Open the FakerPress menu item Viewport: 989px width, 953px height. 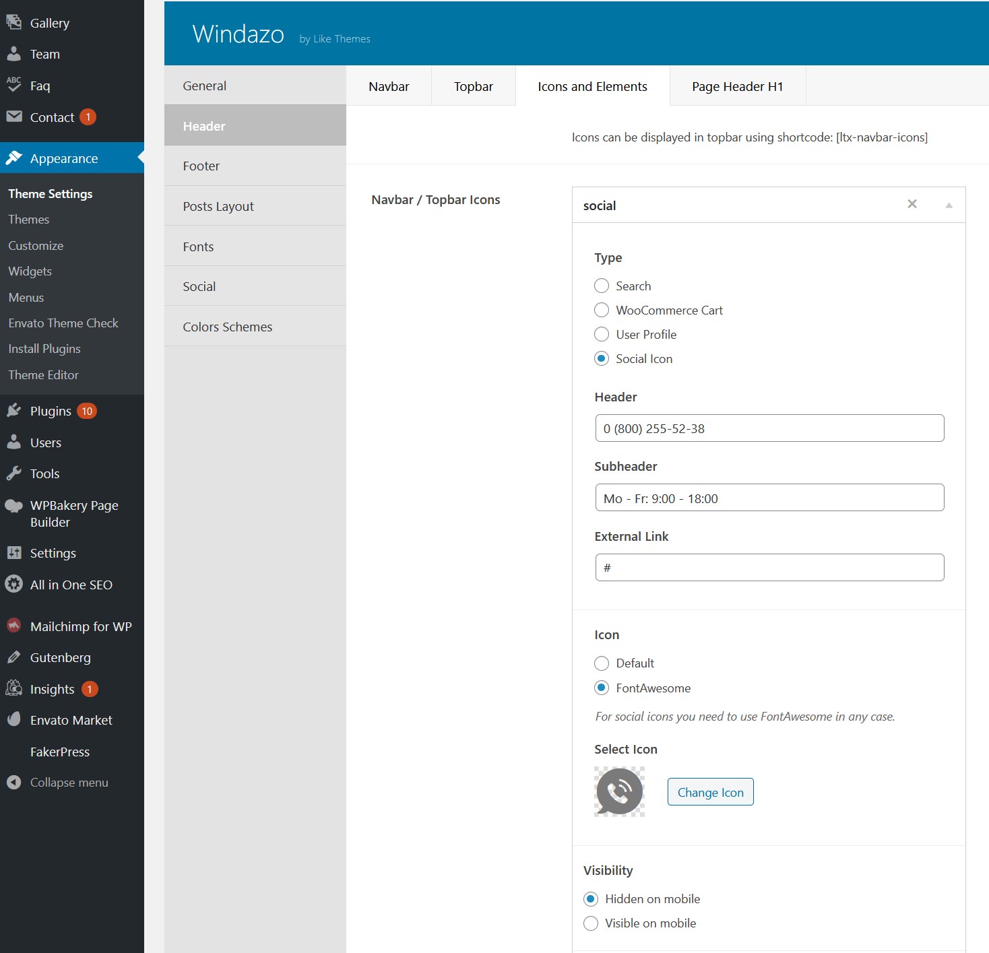point(60,752)
